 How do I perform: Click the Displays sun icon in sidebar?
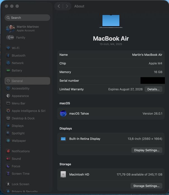click(8, 126)
